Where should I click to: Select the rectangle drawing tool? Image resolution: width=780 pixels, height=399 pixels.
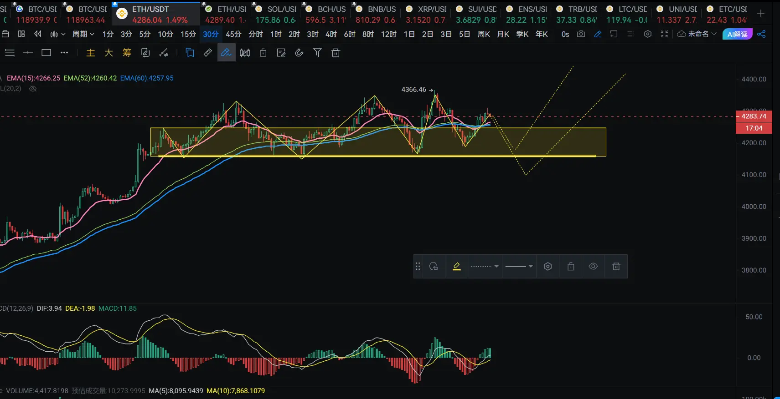click(46, 53)
